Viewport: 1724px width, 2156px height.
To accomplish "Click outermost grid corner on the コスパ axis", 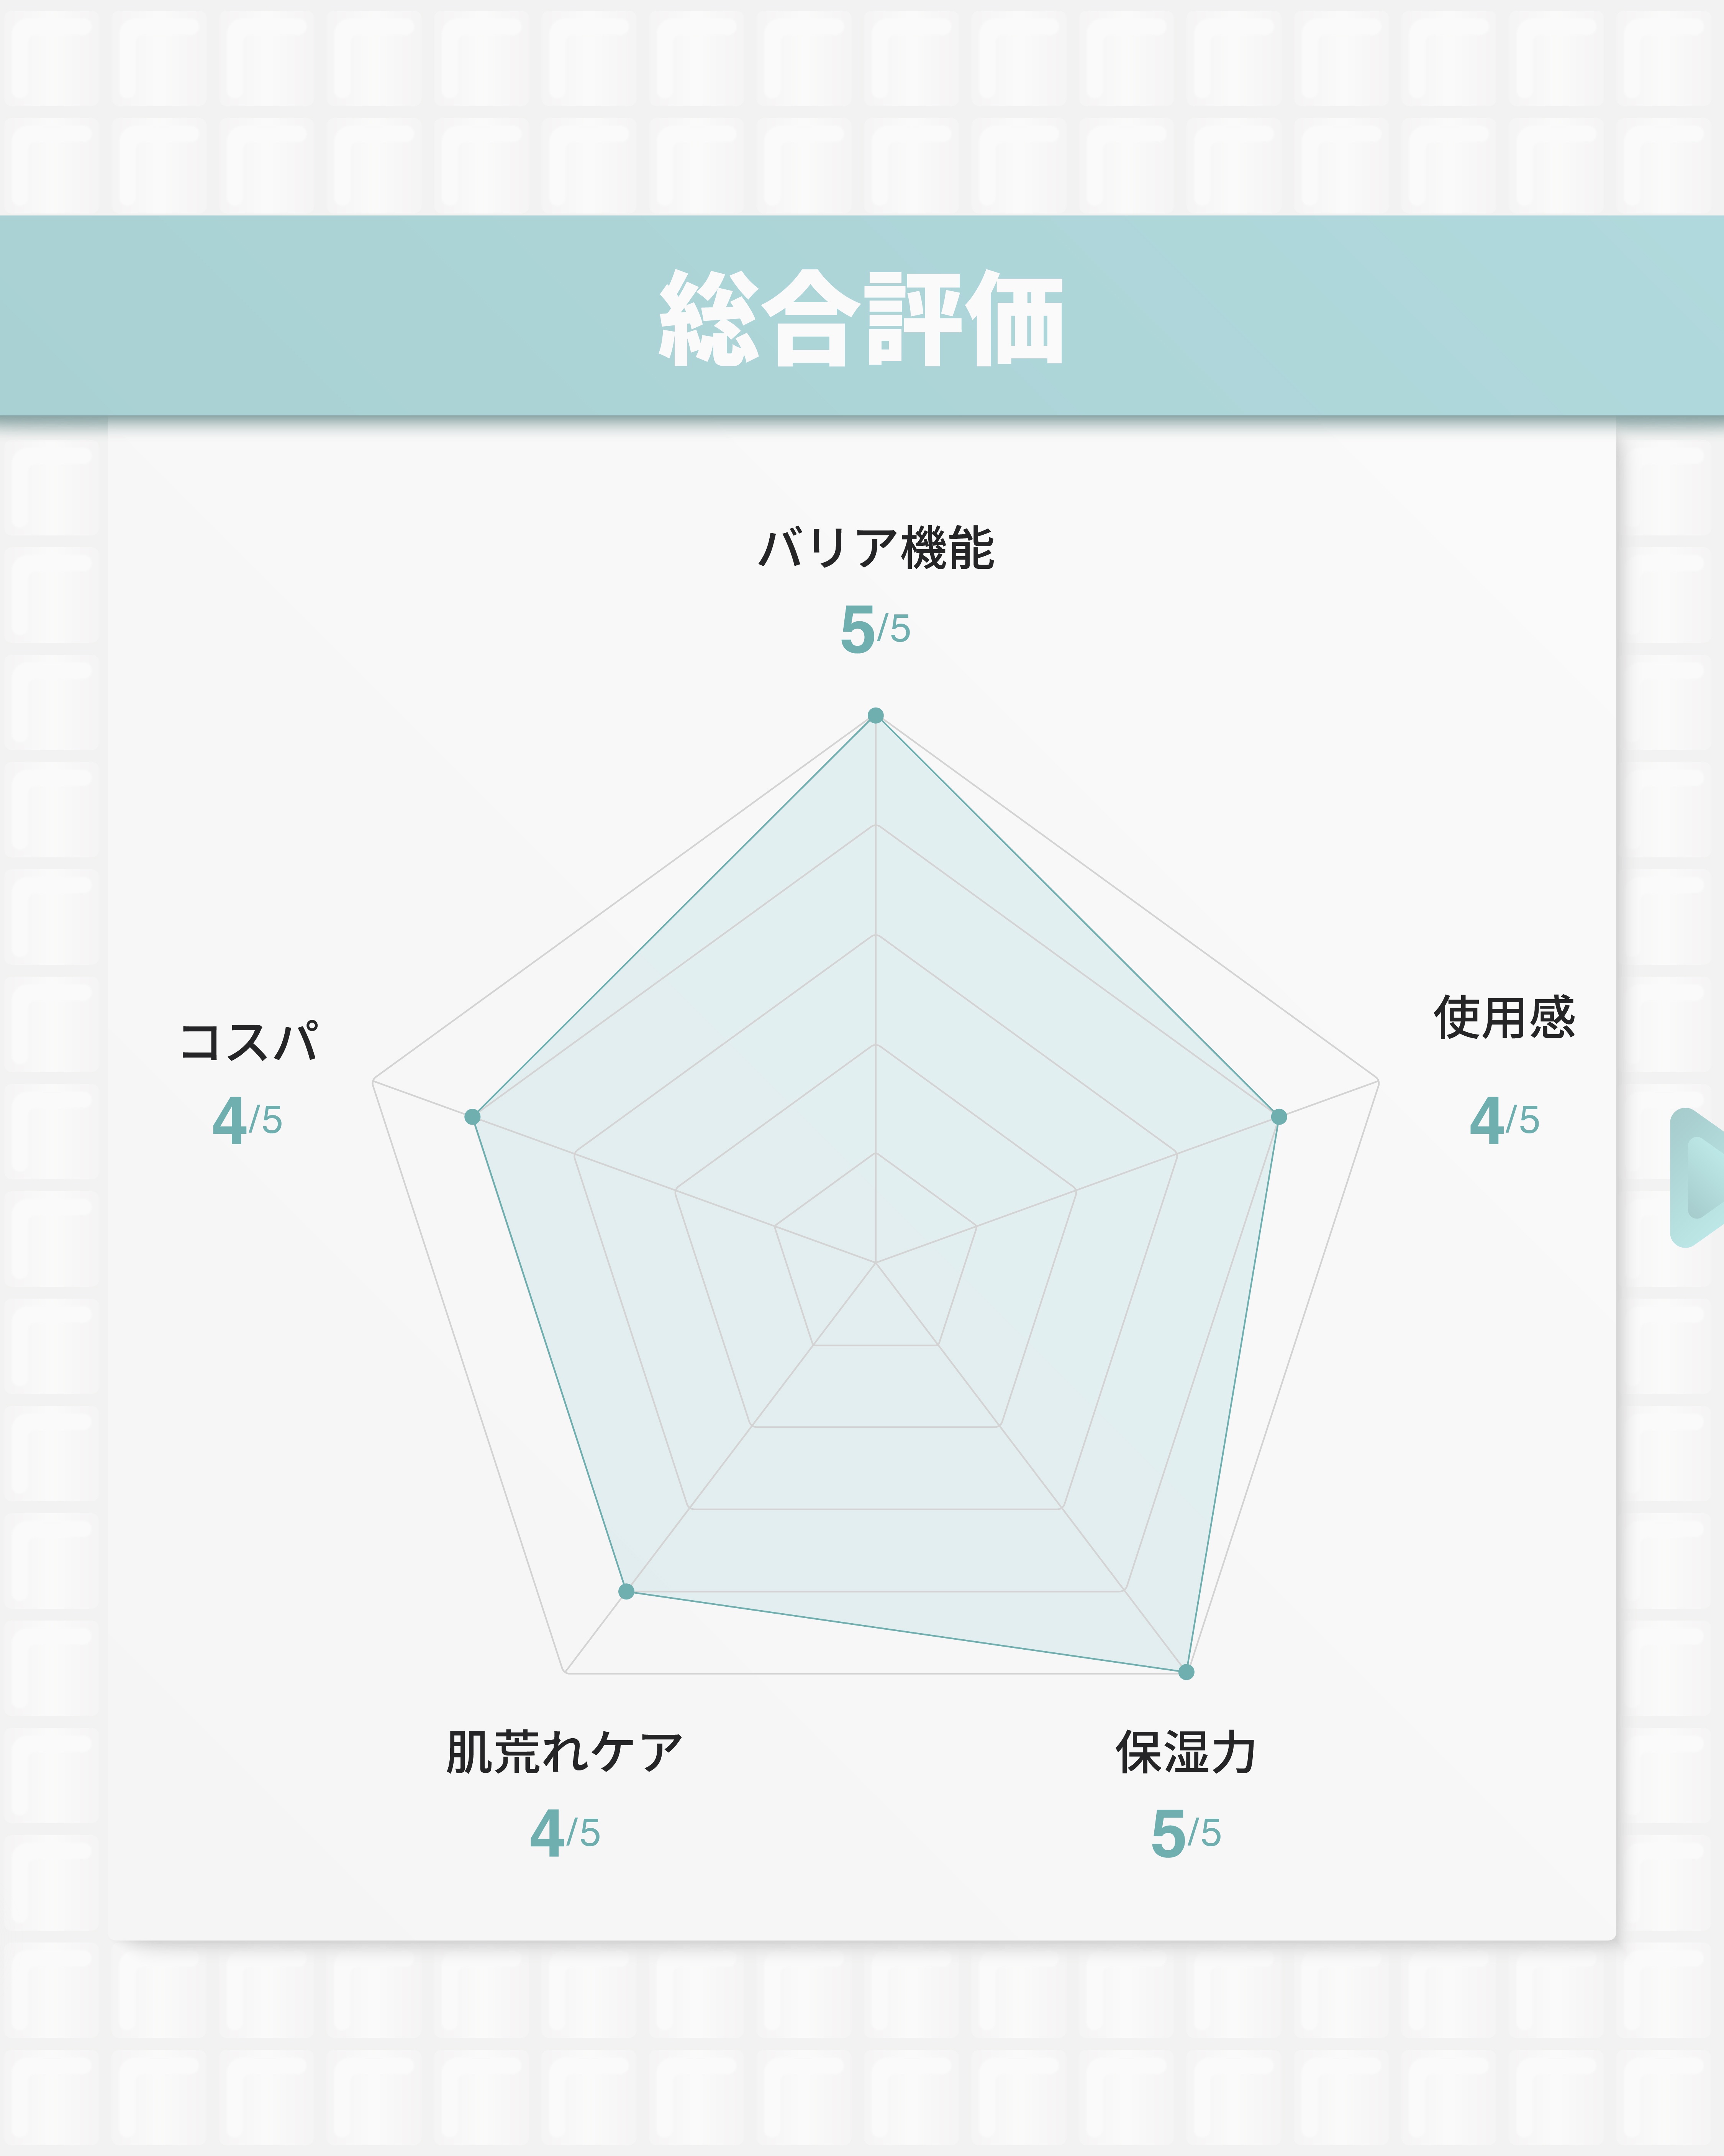I will pyautogui.click(x=373, y=1081).
